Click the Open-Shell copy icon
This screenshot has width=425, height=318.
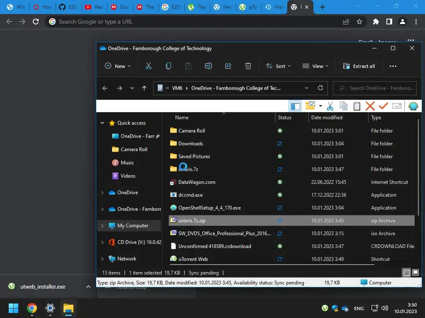click(x=343, y=106)
